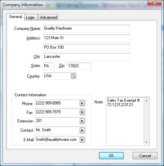Image resolution: width=164 pixels, height=166 pixels.
Task: Select the General tab
Action: 15,17
